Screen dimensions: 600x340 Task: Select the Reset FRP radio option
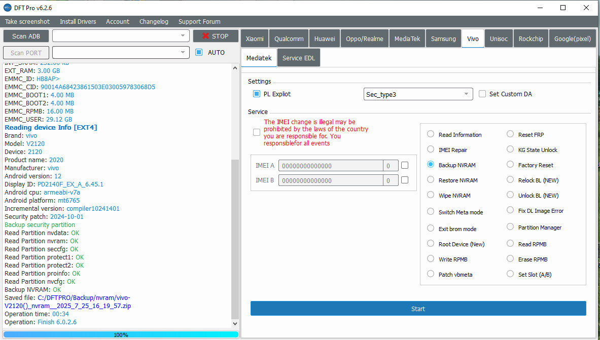pos(510,134)
